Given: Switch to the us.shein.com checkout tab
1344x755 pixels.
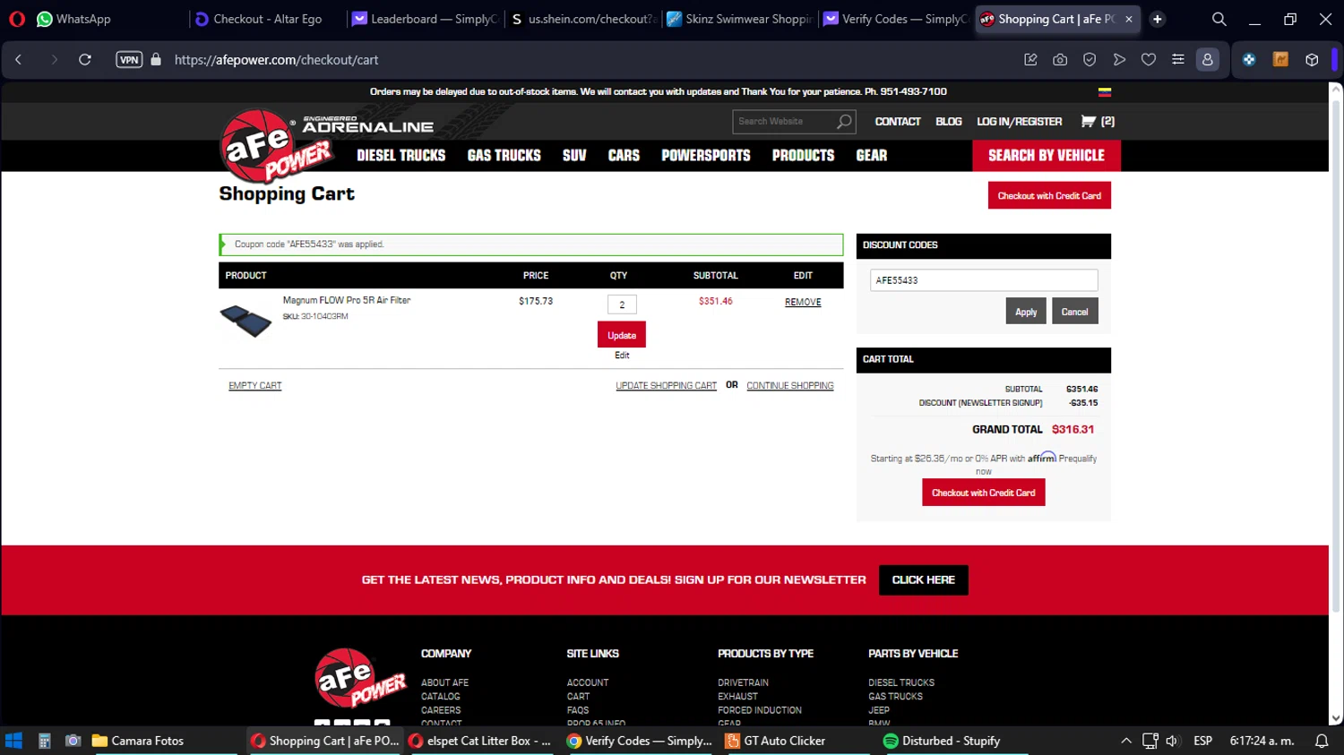Looking at the screenshot, I should click(x=582, y=19).
